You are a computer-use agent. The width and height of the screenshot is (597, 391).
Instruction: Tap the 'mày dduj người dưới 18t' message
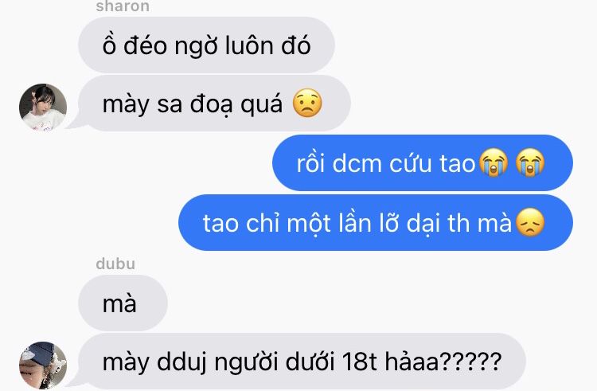point(302,362)
